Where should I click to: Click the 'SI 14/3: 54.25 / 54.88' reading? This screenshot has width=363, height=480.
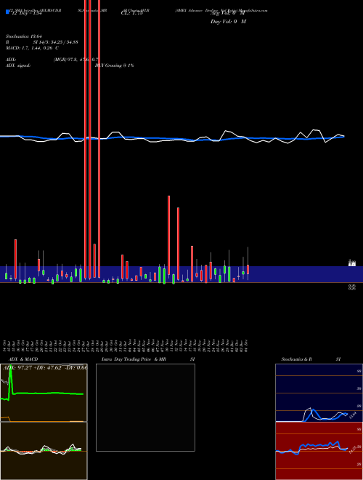(56, 42)
